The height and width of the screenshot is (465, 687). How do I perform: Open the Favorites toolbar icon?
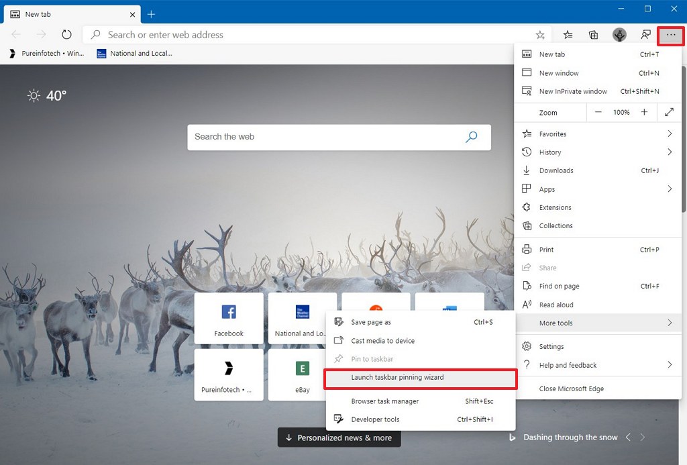click(568, 34)
